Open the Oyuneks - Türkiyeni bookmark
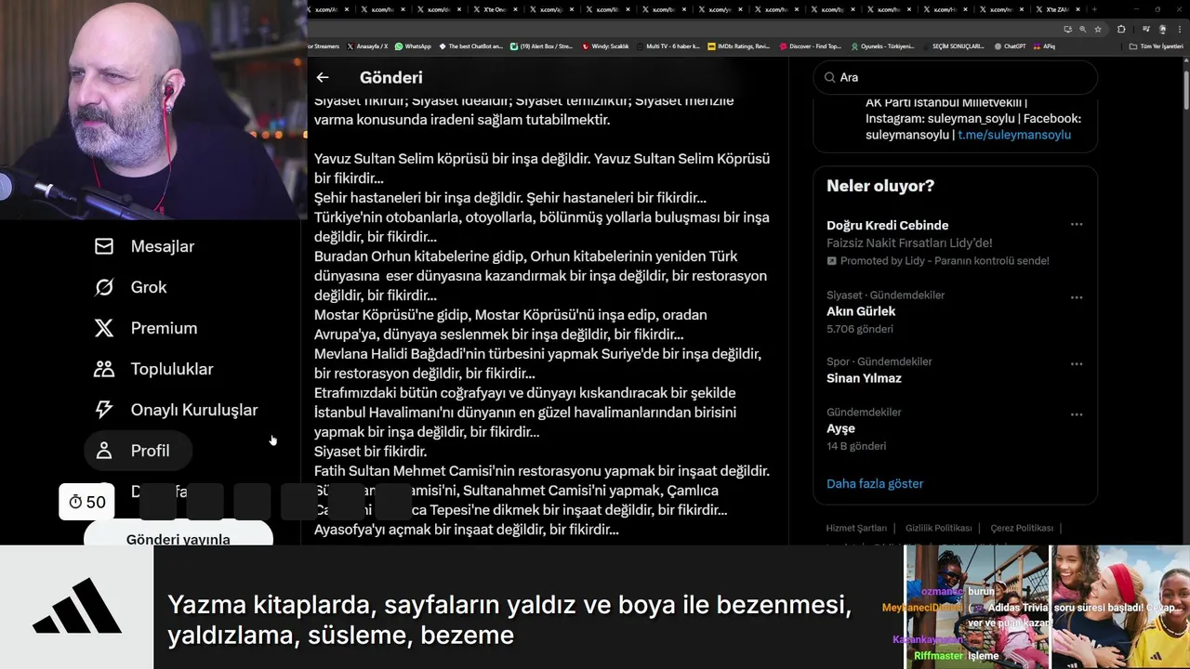Screen dimensions: 1190x669 881,46
